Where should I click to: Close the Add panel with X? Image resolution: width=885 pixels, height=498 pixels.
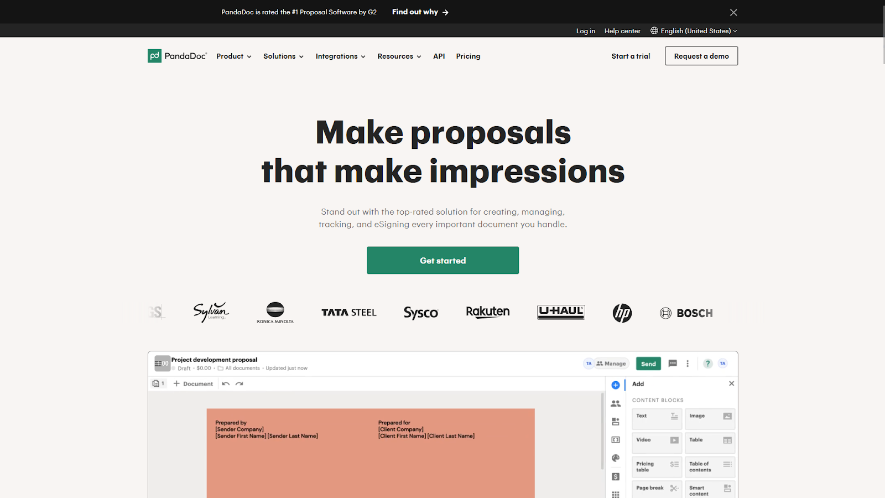731,383
